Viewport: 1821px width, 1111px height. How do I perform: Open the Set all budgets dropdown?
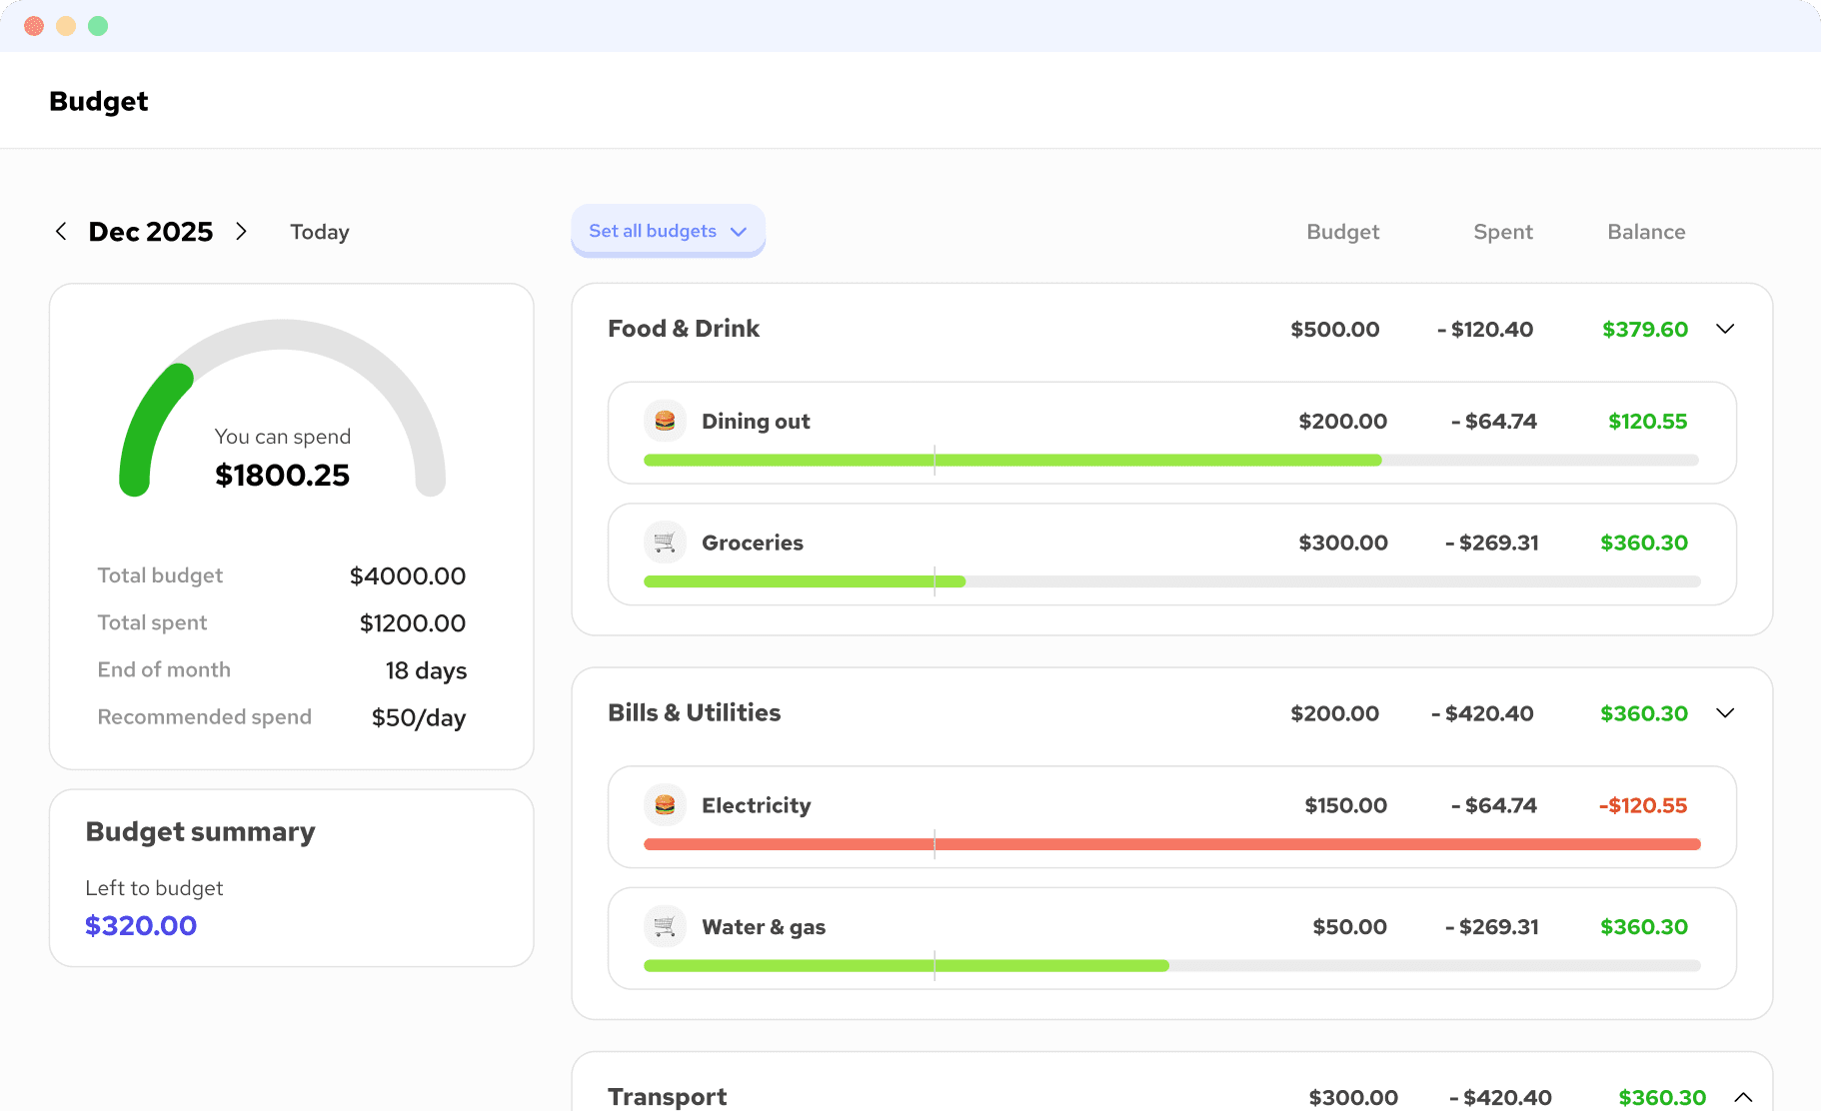668,231
